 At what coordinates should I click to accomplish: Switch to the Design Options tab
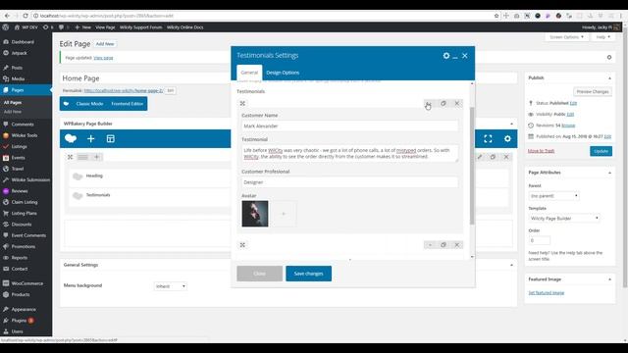tap(283, 73)
